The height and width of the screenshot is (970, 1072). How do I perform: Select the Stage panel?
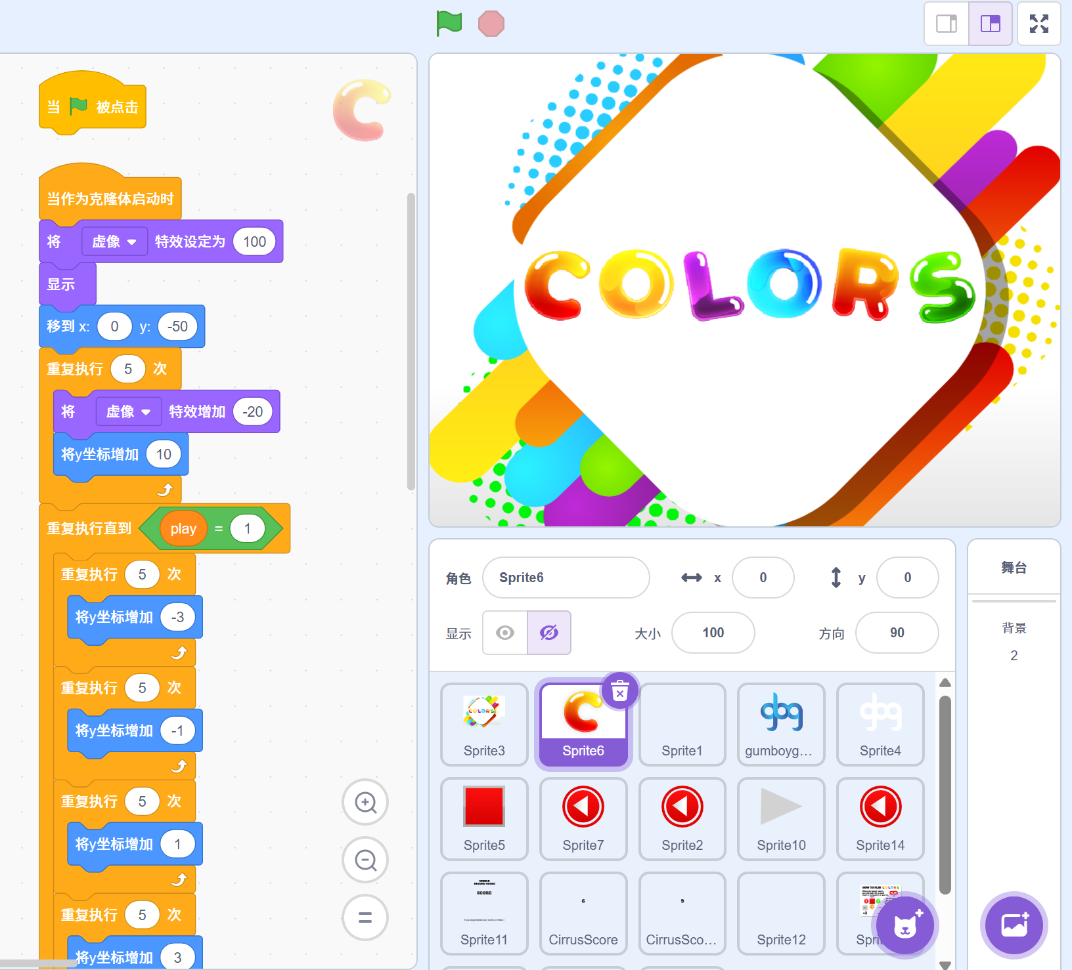click(x=1014, y=568)
